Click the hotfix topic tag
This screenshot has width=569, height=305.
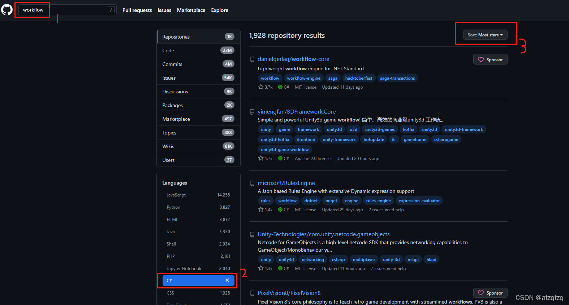(x=408, y=129)
